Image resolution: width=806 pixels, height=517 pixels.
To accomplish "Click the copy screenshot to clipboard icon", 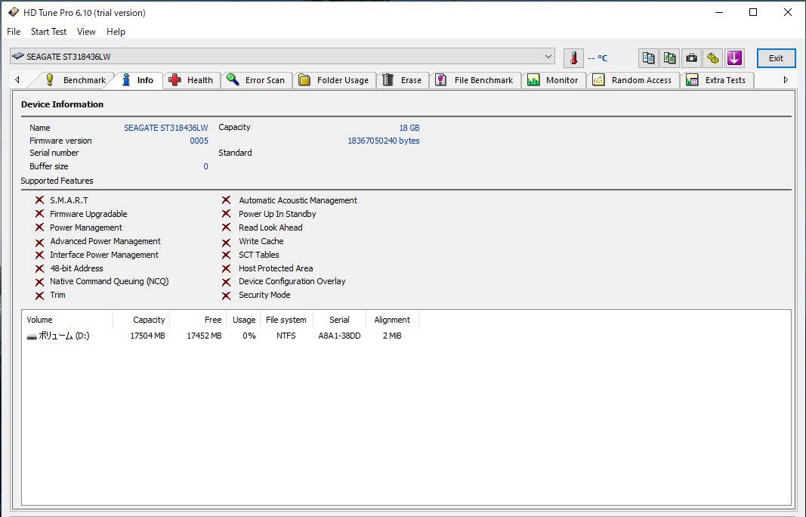I will [669, 58].
